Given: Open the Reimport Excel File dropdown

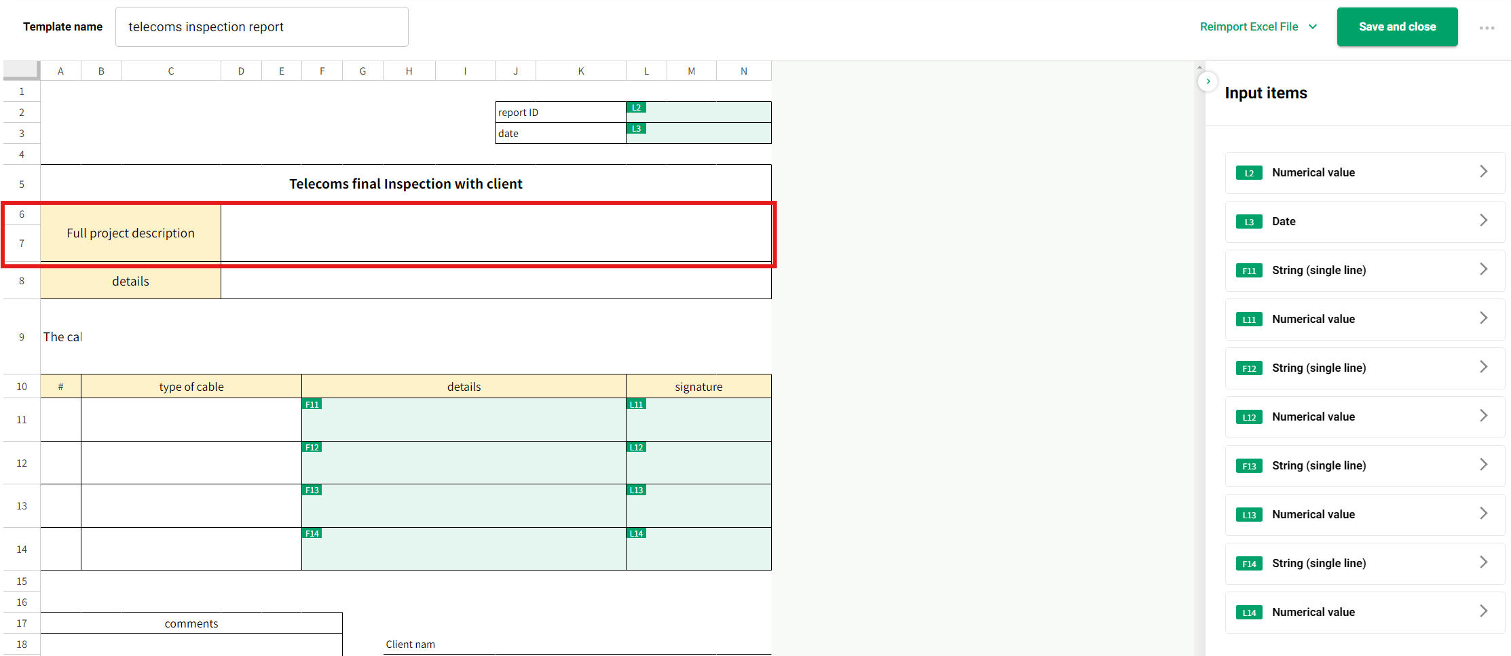Looking at the screenshot, I should click(x=1258, y=26).
